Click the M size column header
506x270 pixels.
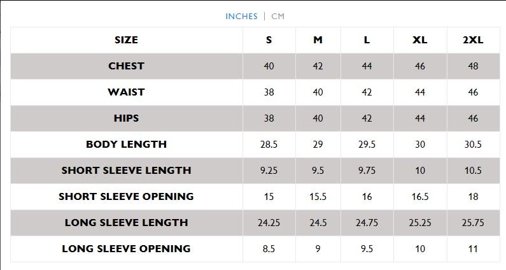click(318, 40)
